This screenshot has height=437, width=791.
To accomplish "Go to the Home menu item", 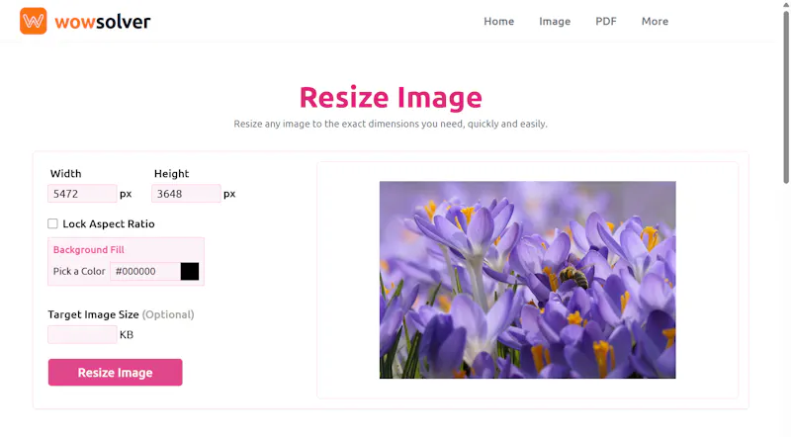I will tap(498, 21).
